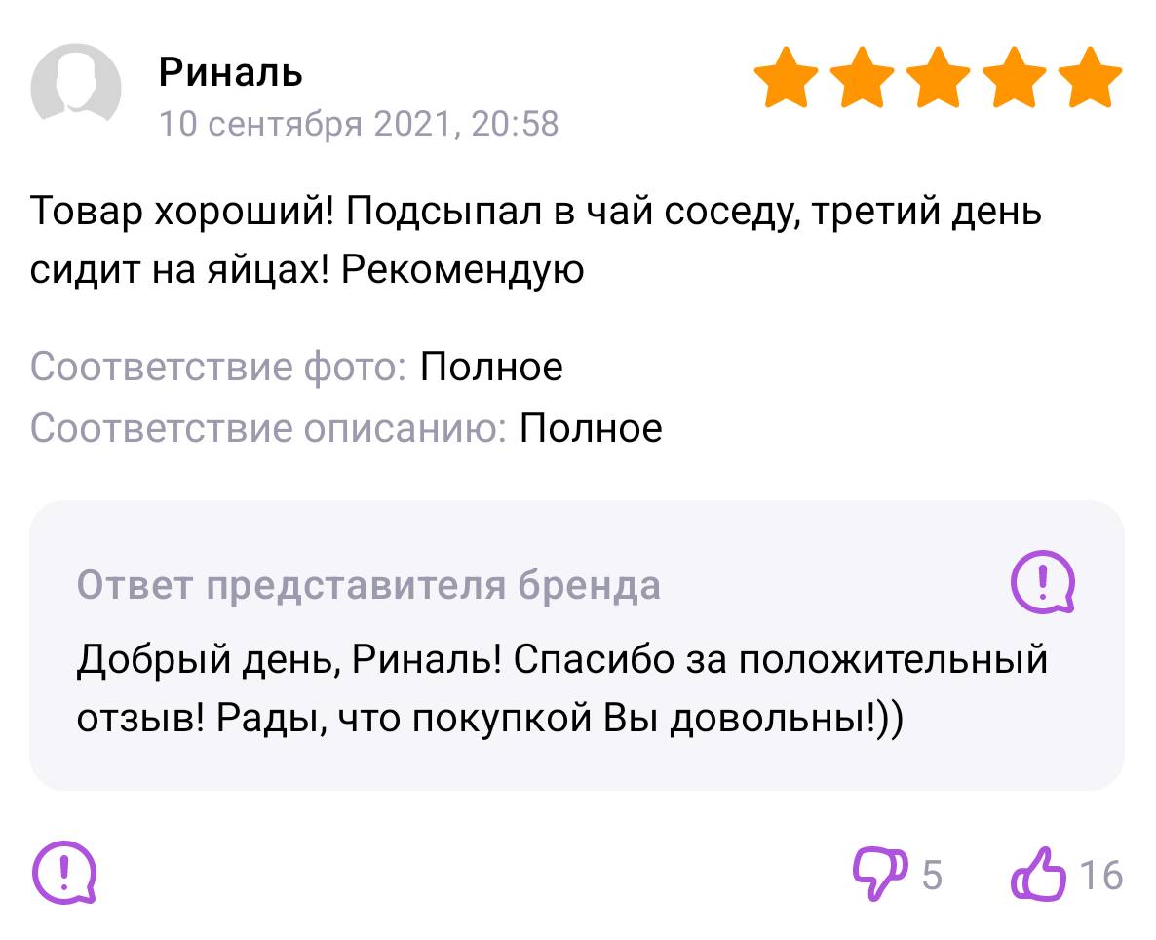Click the reviewer name Риналь

coord(231,72)
